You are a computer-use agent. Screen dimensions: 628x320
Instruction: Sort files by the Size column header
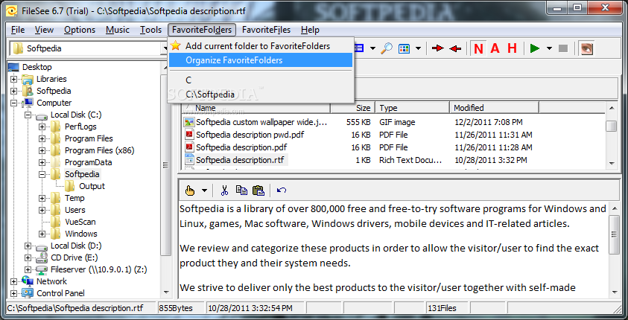click(352, 108)
